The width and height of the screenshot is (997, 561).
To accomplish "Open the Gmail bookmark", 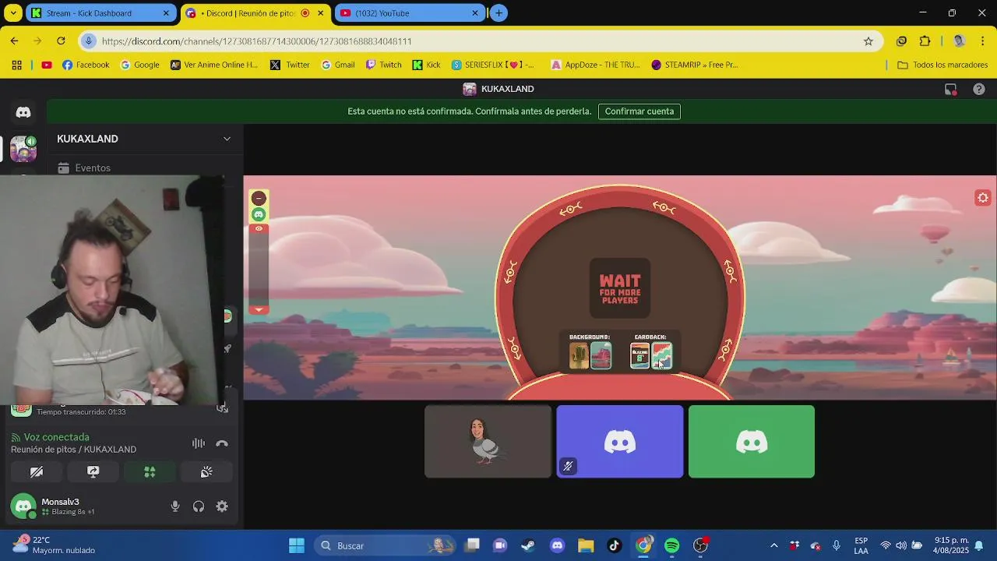I will 337,65.
